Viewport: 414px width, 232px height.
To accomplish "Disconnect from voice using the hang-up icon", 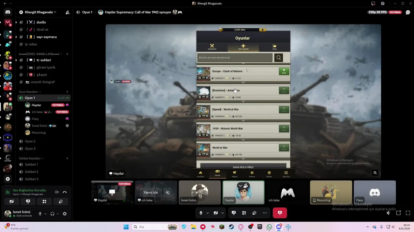I will click(65, 192).
